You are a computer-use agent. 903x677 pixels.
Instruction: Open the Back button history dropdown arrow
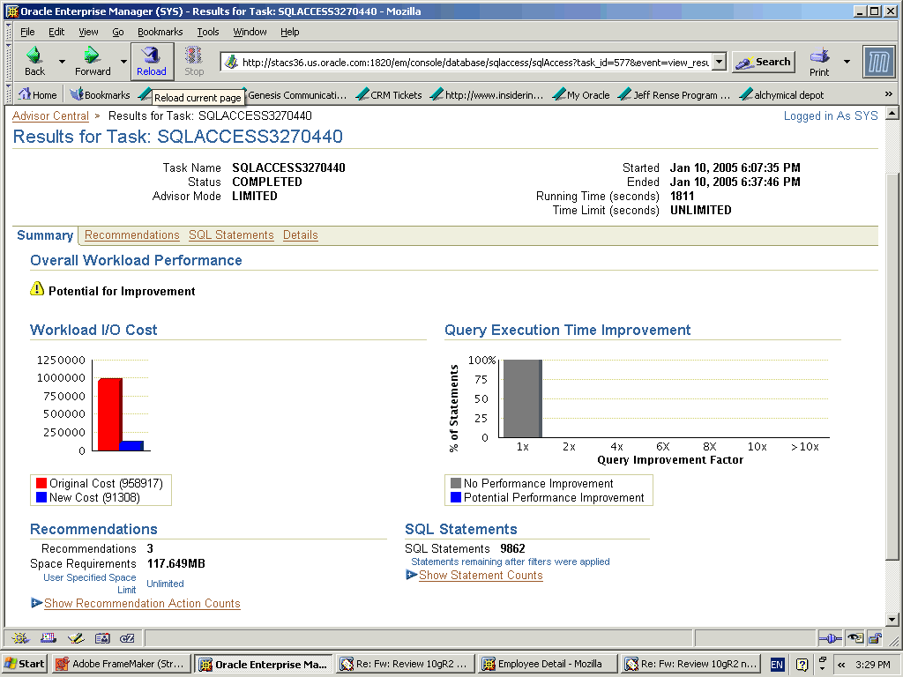pyautogui.click(x=62, y=62)
